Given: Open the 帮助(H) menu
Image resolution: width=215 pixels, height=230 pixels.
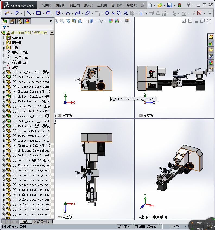Looking at the screenshot, I should click(x=132, y=5).
